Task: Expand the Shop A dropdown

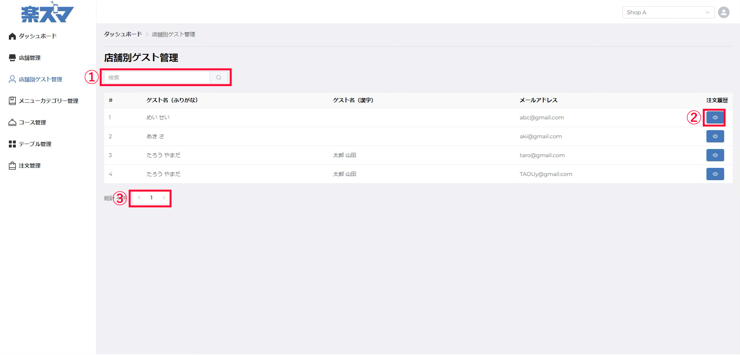Action: click(x=668, y=12)
